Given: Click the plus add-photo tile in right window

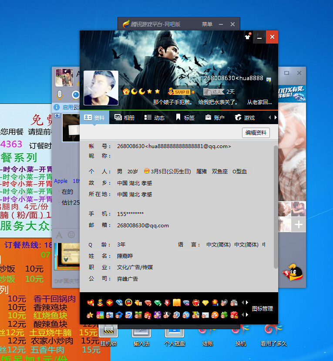Looking at the screenshot, I should point(299,224).
